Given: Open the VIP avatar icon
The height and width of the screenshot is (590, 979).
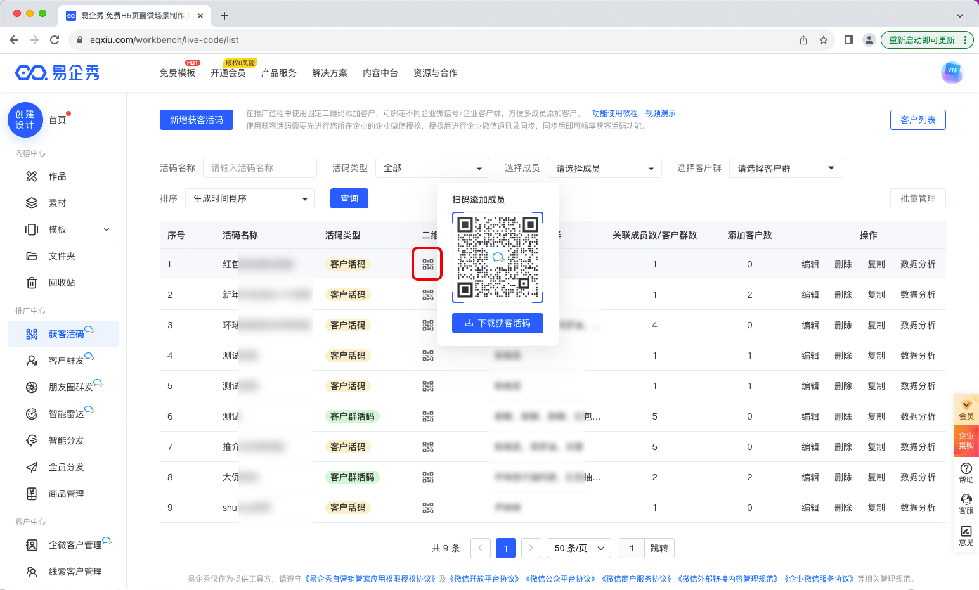Looking at the screenshot, I should pos(952,73).
